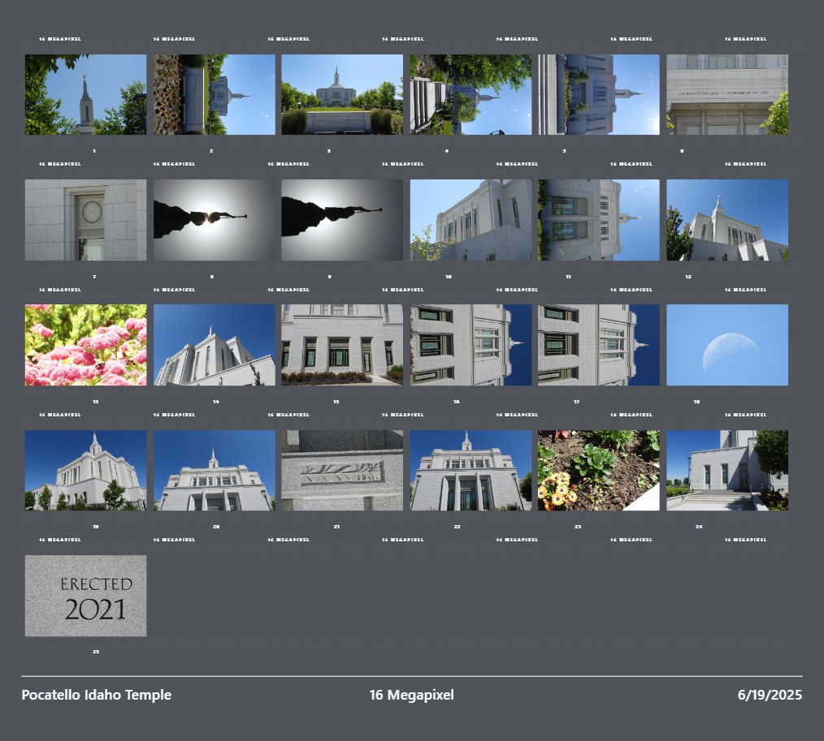Select the daytime moon photo thumbnail
Viewport: 824px width, 741px height.
(726, 345)
